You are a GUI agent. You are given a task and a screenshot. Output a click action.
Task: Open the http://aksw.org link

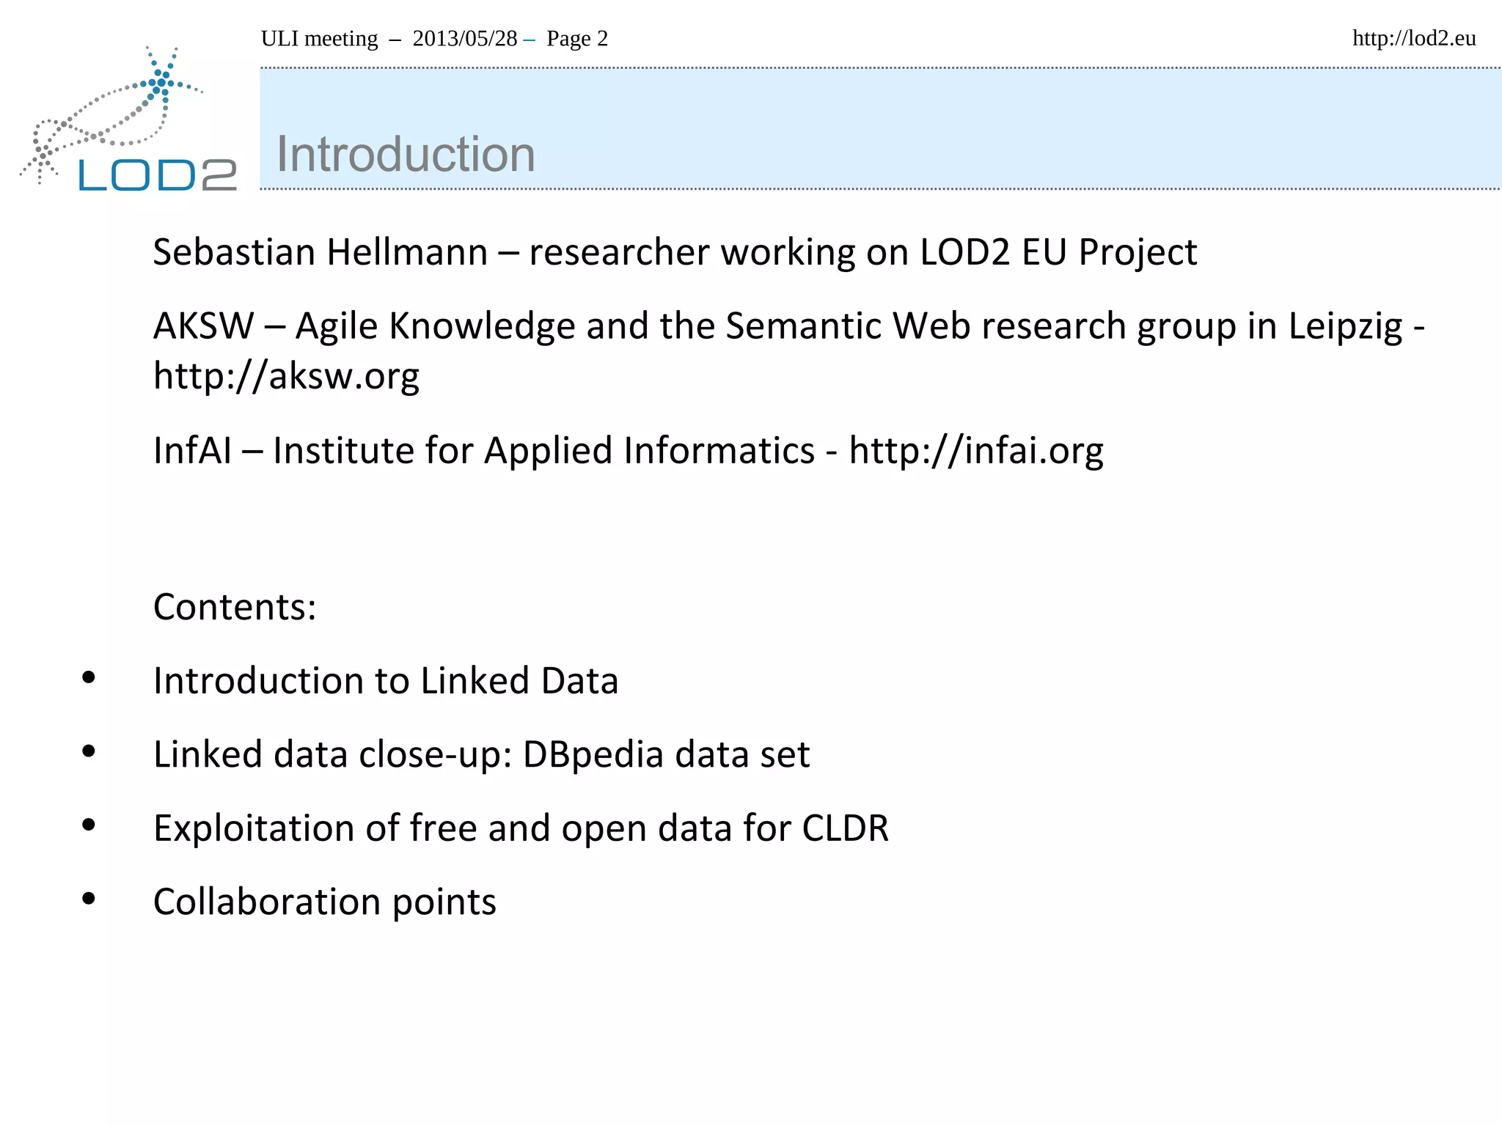(x=286, y=377)
